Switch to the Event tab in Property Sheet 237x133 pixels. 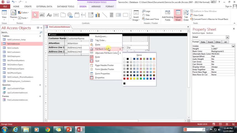pyautogui.click(x=210, y=42)
